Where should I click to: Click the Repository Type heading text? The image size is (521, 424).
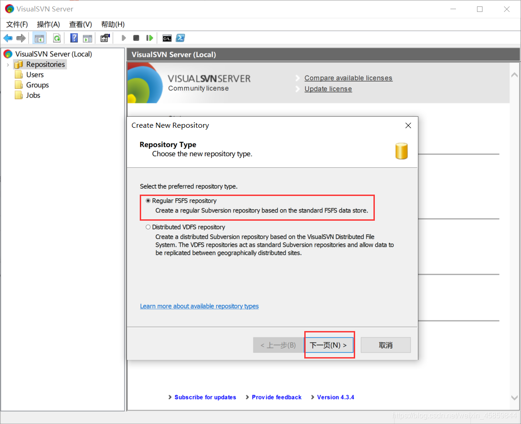[x=168, y=144]
